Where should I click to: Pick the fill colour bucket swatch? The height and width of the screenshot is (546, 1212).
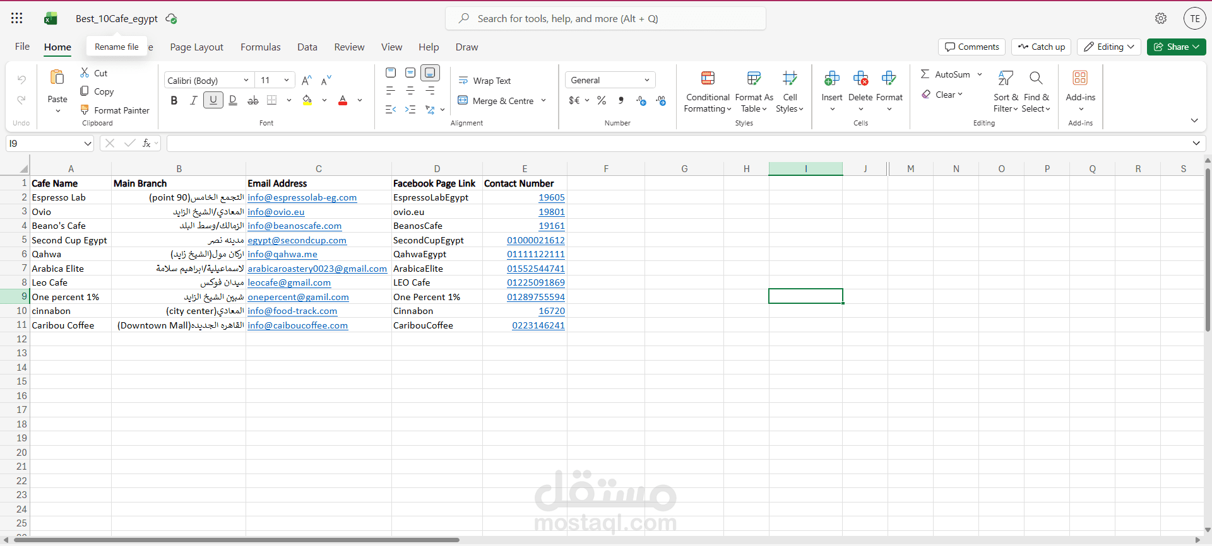307,100
